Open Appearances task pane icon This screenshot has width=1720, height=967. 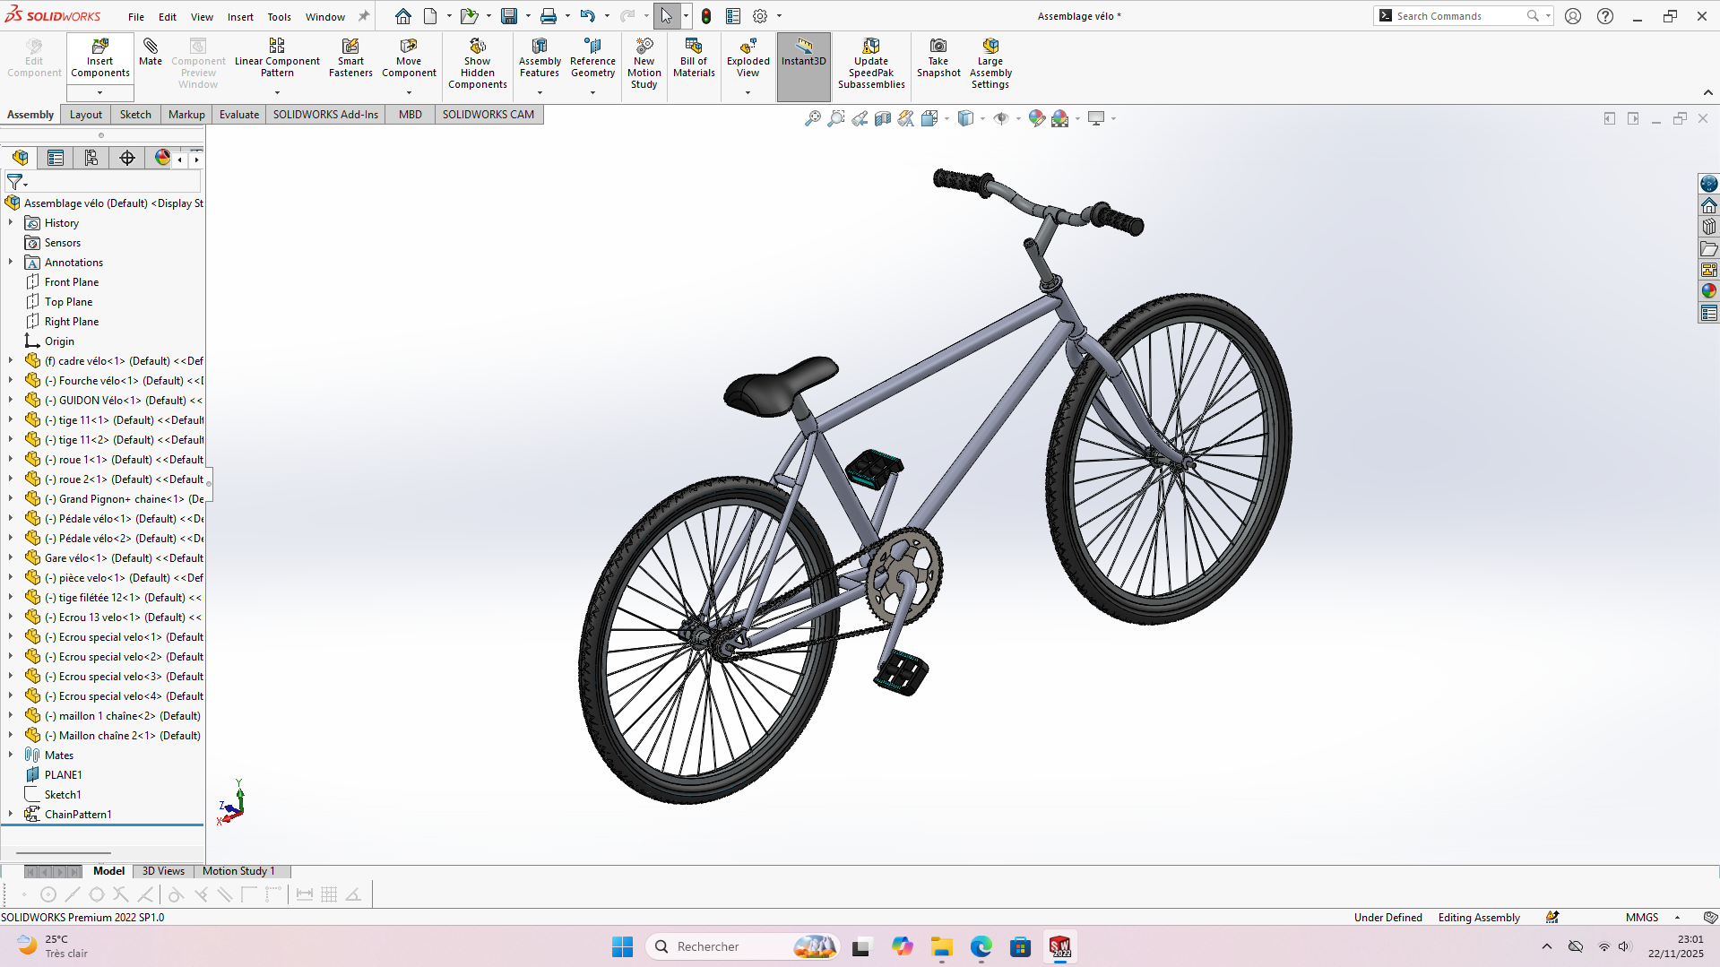[x=1708, y=290]
